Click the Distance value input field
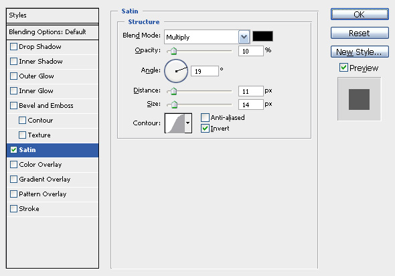This screenshot has width=395, height=276. tap(250, 91)
